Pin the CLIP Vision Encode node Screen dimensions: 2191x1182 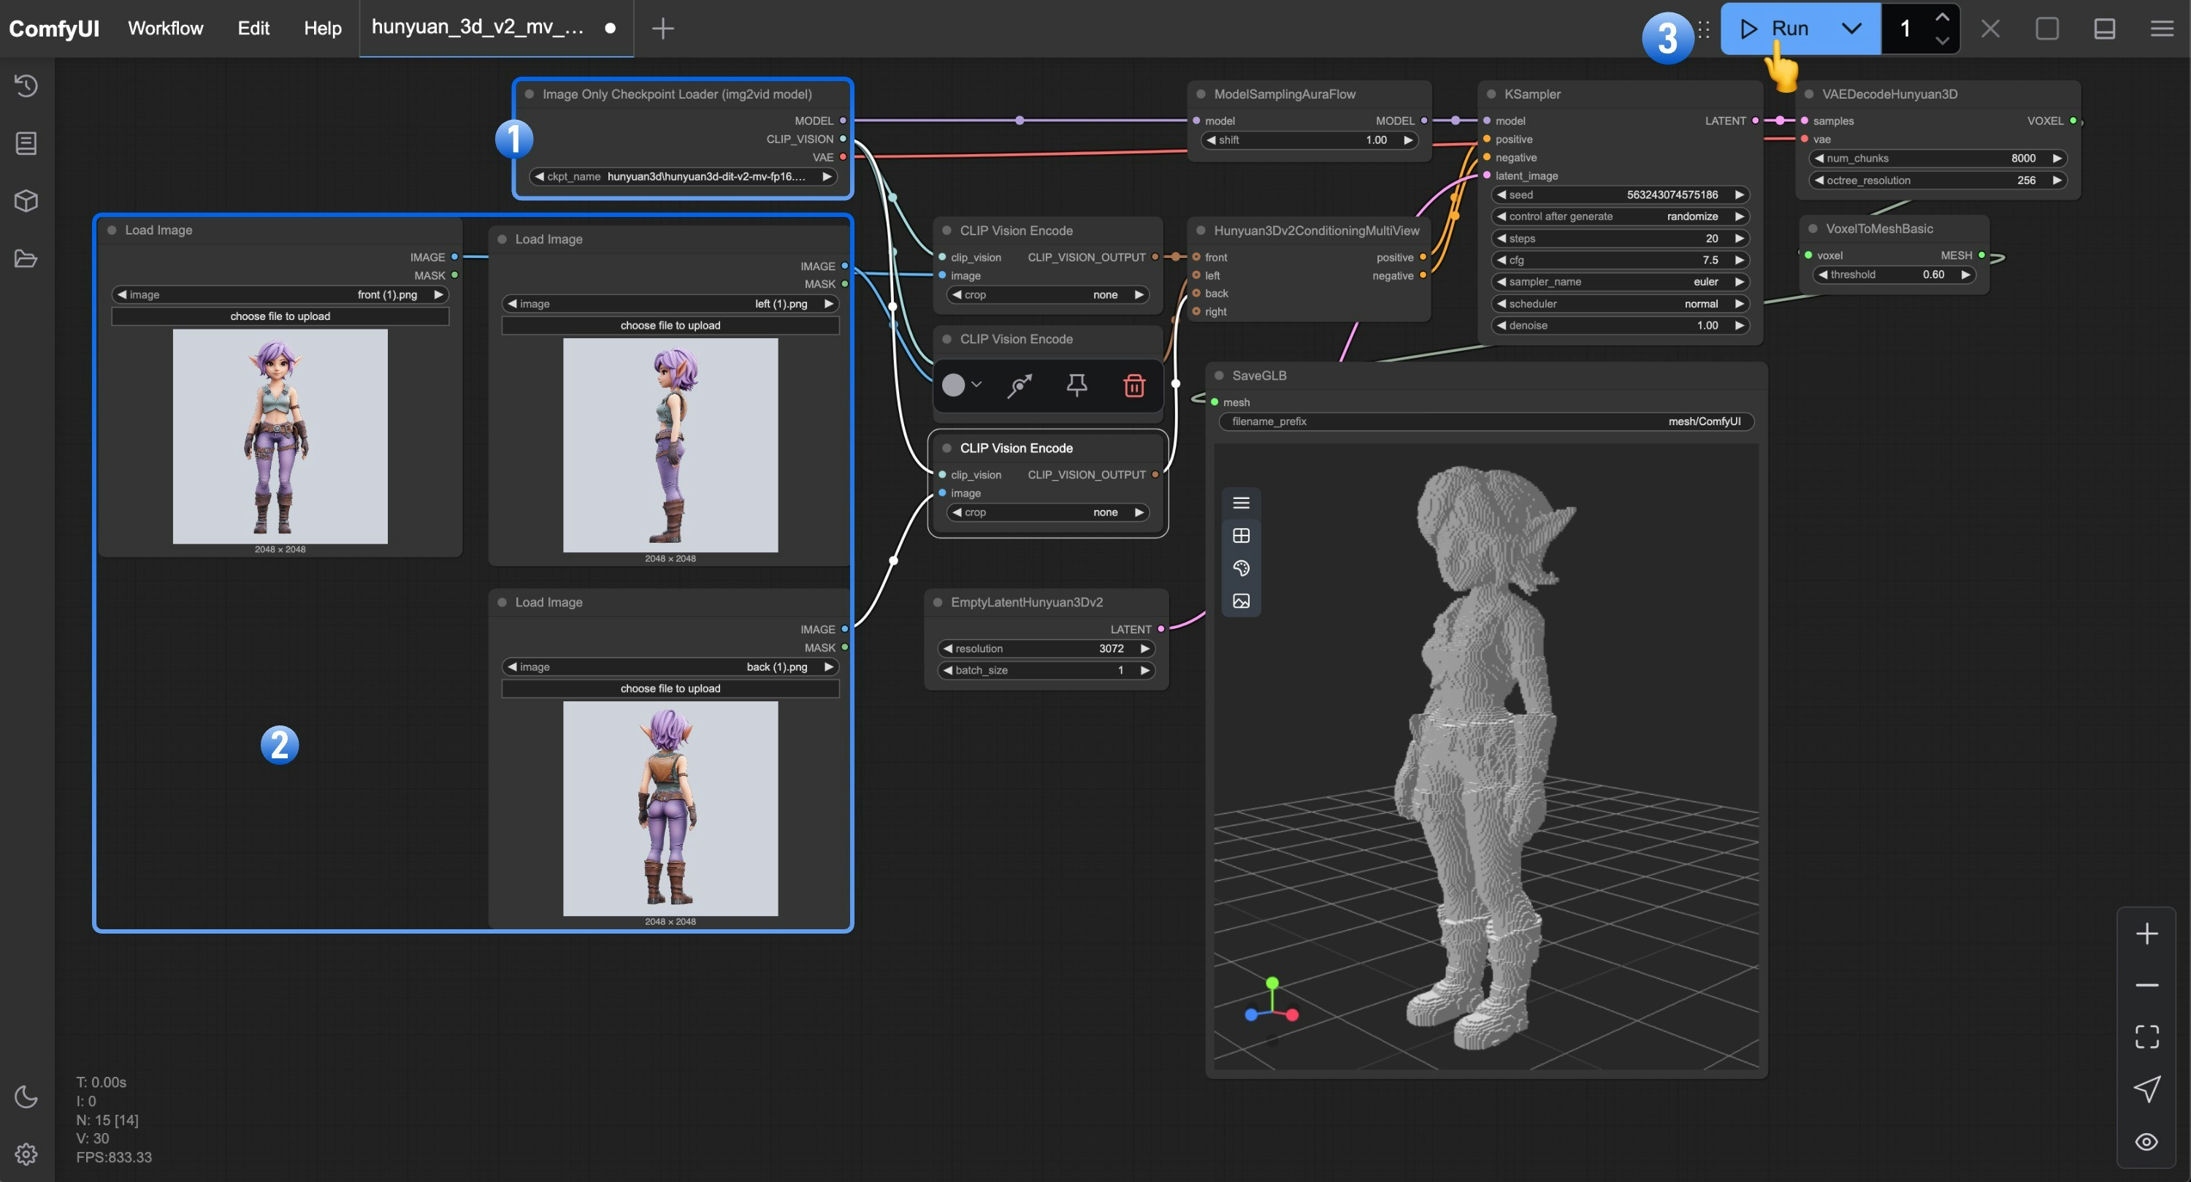pyautogui.click(x=1077, y=385)
